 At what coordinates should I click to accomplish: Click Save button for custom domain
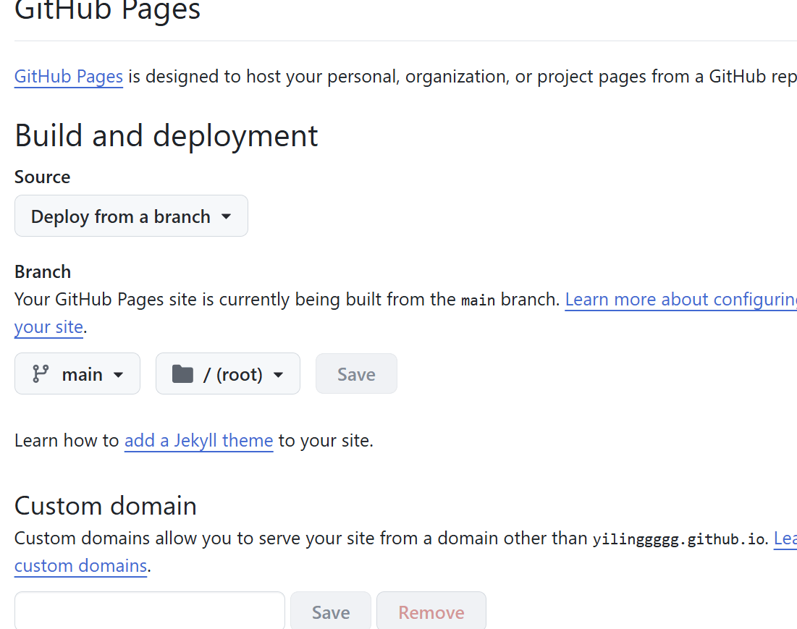pyautogui.click(x=331, y=611)
